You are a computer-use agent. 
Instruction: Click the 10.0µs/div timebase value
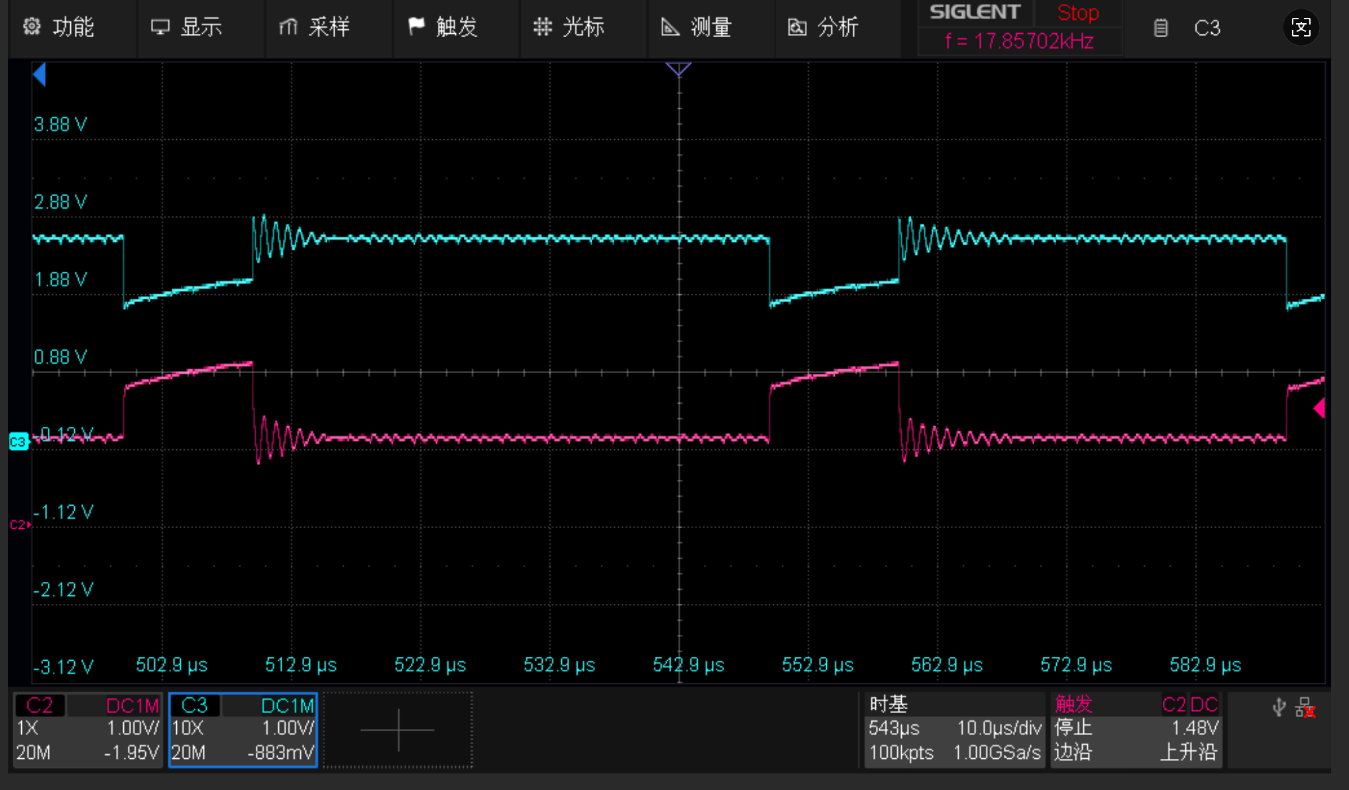[999, 728]
